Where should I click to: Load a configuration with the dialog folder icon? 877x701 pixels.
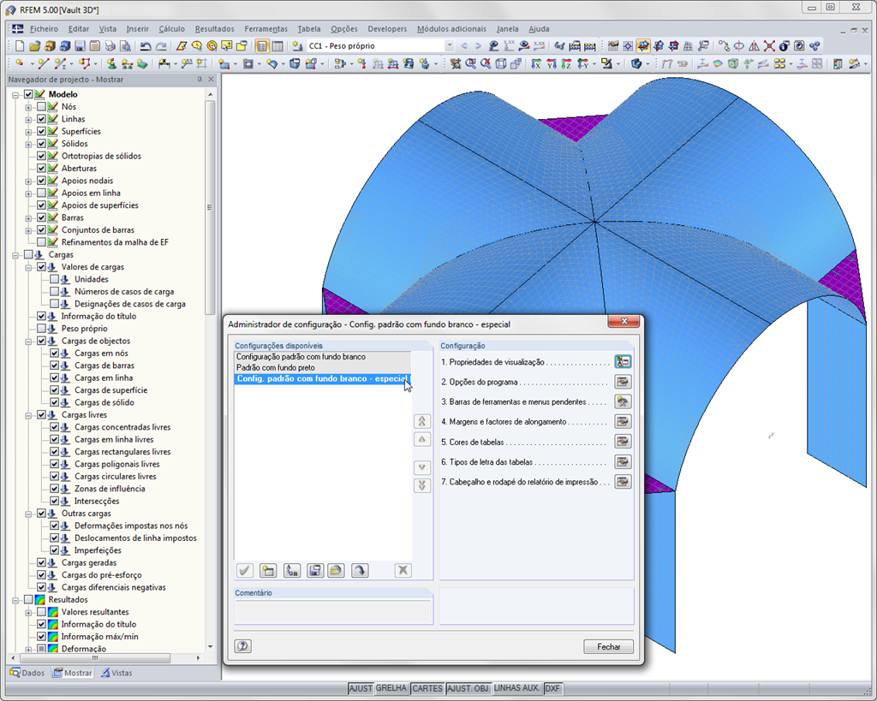pos(336,571)
